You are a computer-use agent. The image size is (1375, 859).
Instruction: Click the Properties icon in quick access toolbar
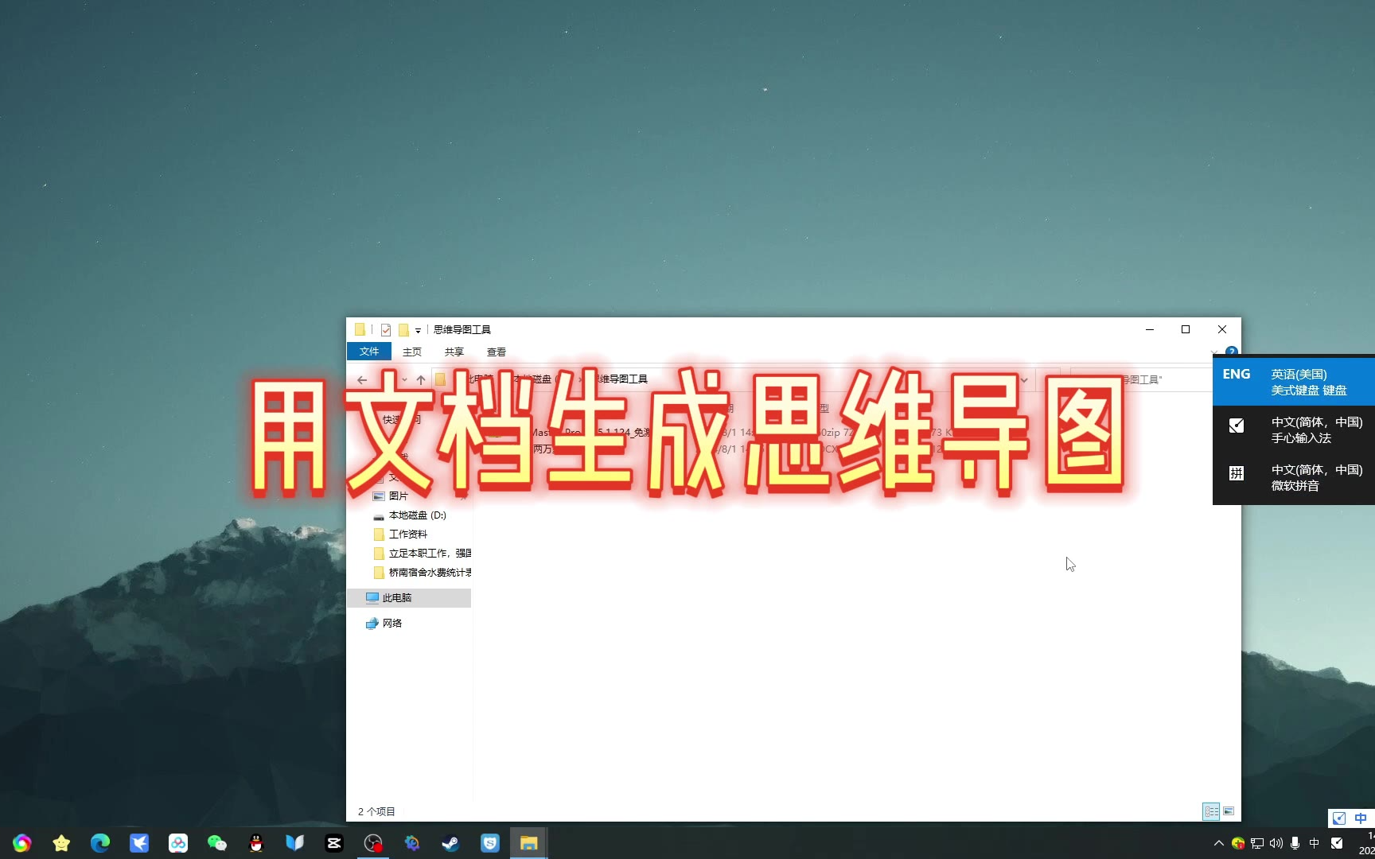[386, 329]
